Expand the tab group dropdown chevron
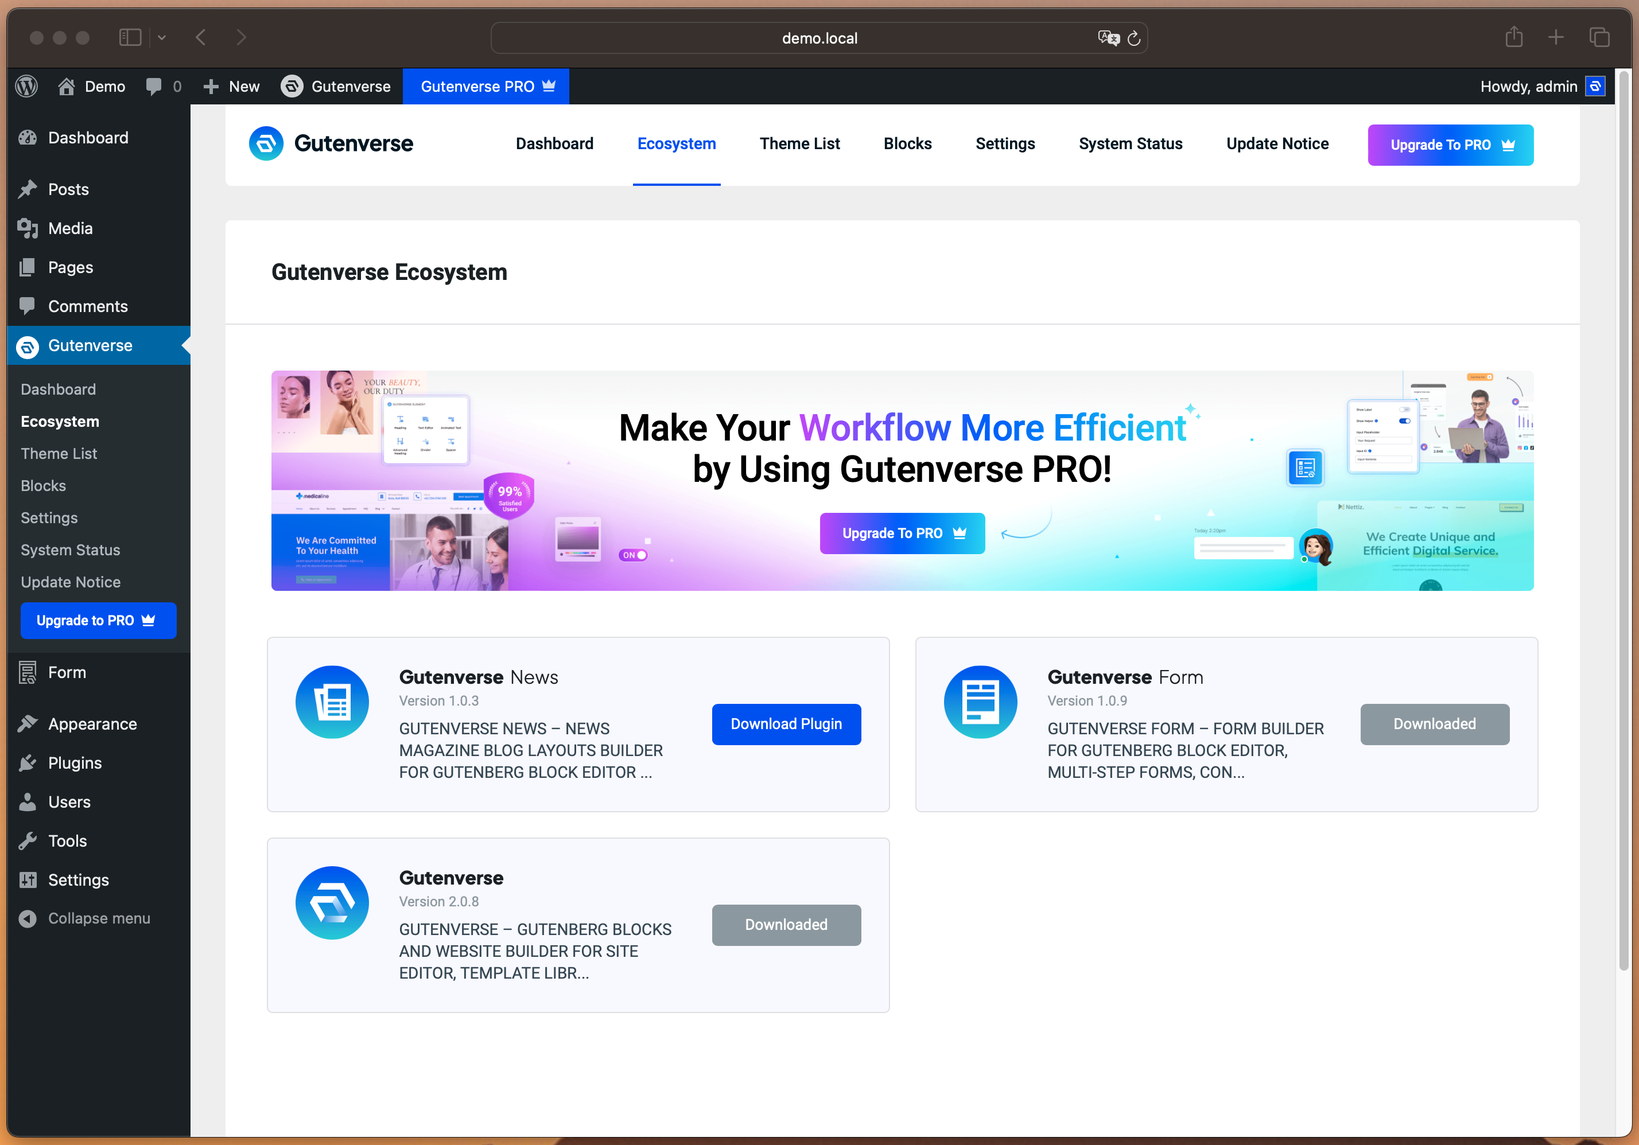 (162, 38)
